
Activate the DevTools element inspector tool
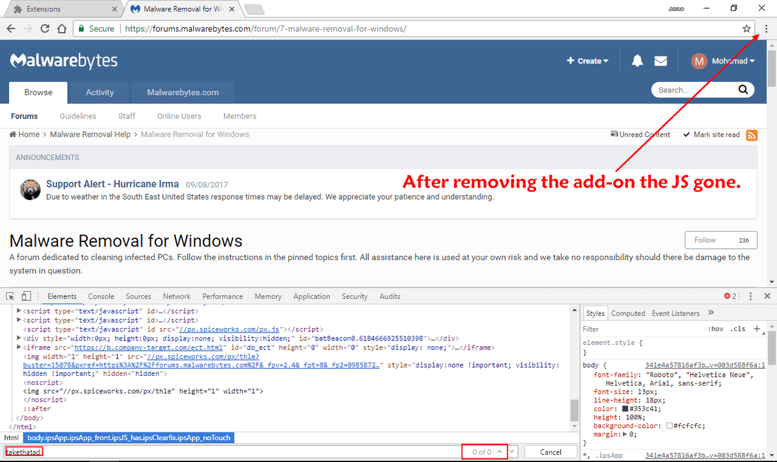coord(10,296)
